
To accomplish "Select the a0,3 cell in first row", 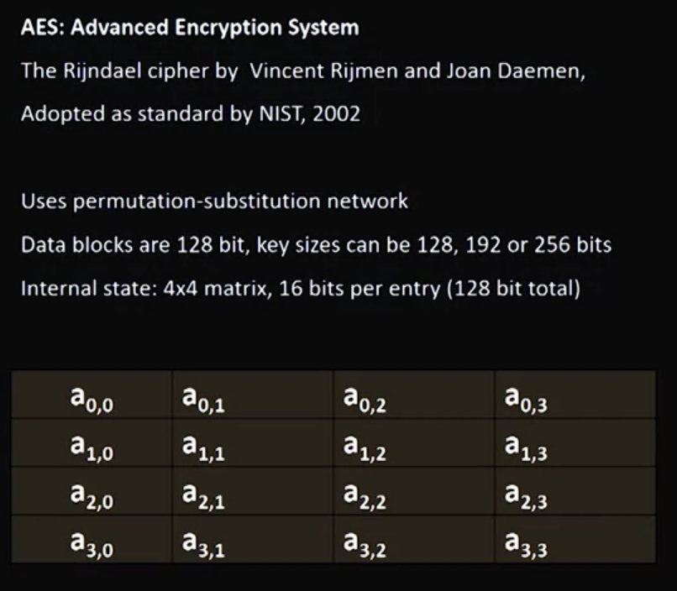I will [x=526, y=398].
